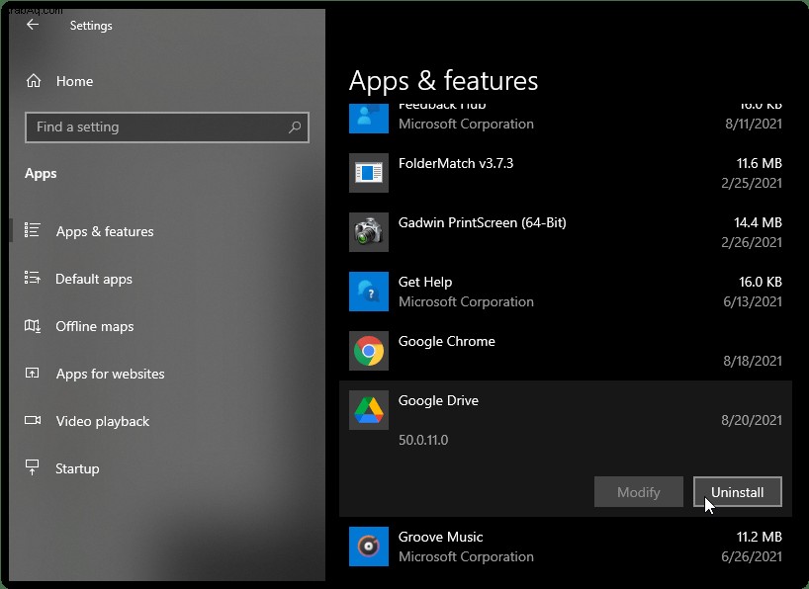The height and width of the screenshot is (589, 809).
Task: Focus the Find a setting search box
Action: coord(167,126)
